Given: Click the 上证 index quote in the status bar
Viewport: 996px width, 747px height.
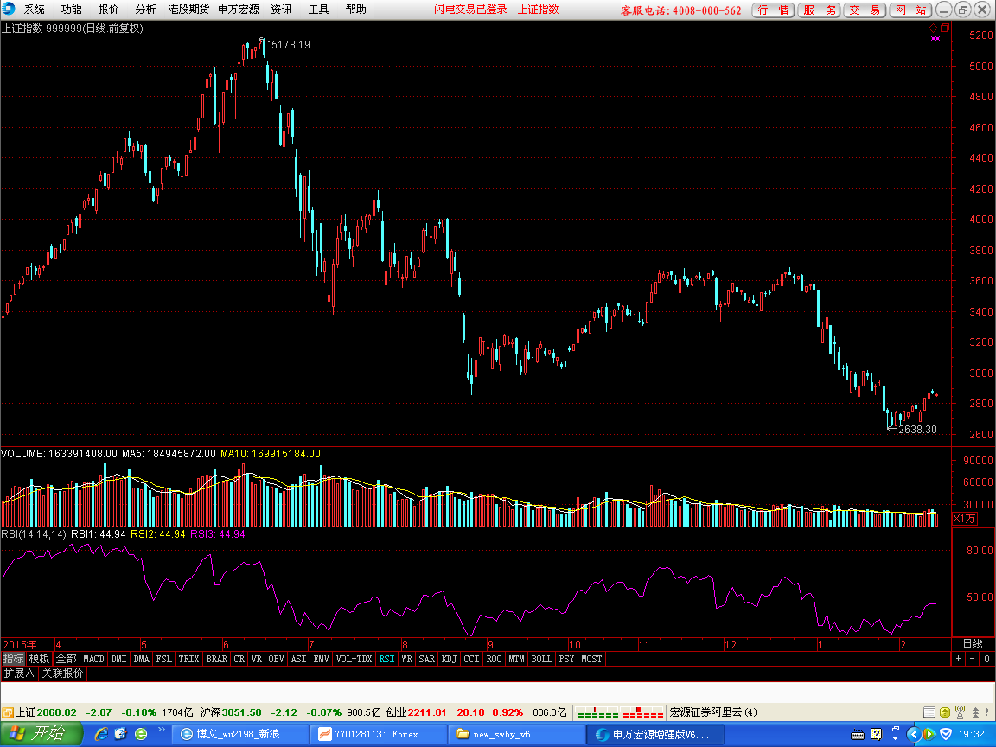Looking at the screenshot, I should pyautogui.click(x=104, y=712).
